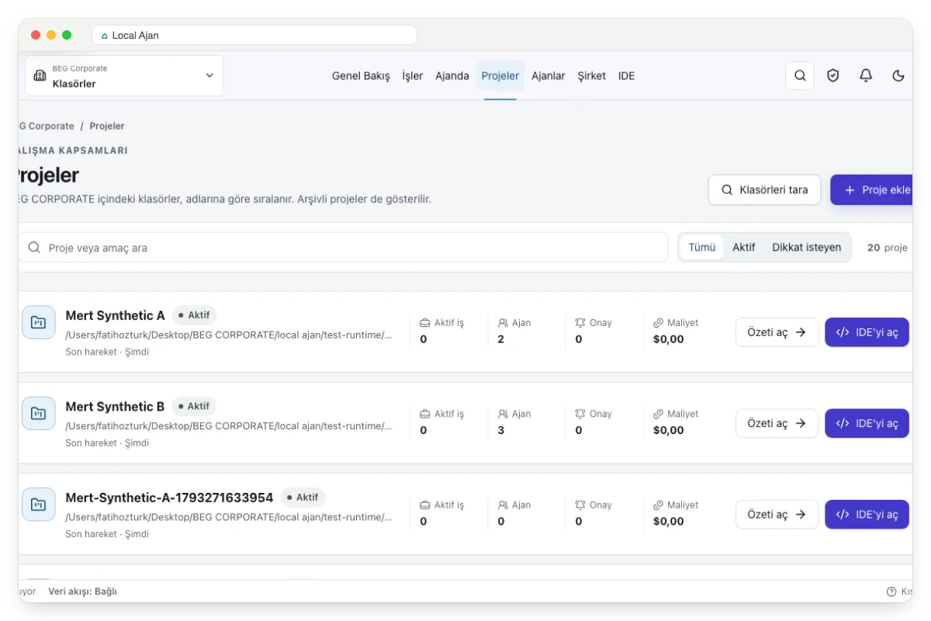Click Ajan count of Mert Synthetic A
This screenshot has height=621, width=931.
(501, 339)
